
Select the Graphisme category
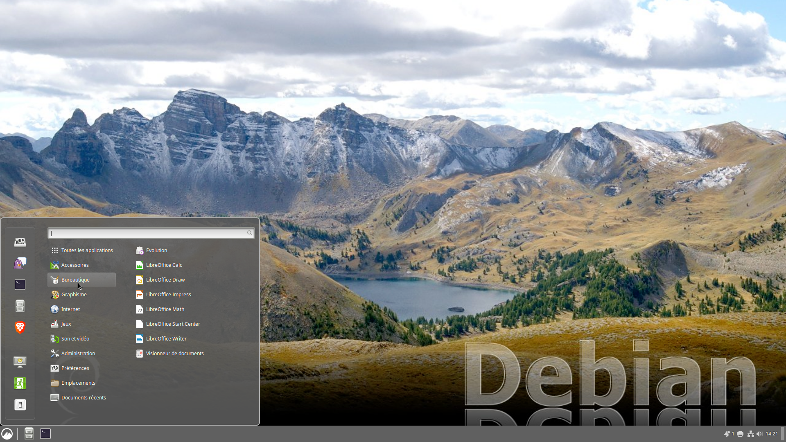tap(74, 295)
